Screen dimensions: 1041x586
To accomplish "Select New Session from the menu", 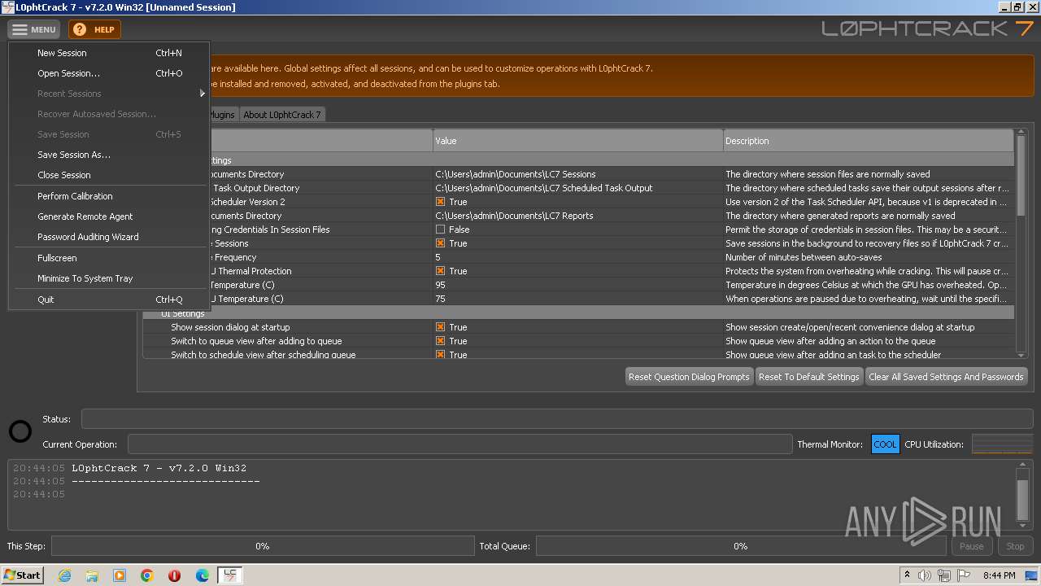I will tap(109, 53).
